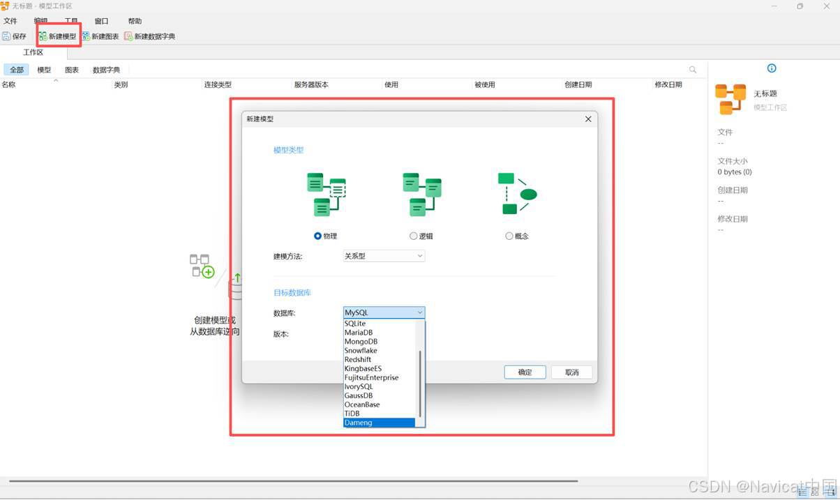Screen dimensions: 840x500
Task: Click the 新建数据字典 toolbar button
Action: click(150, 36)
